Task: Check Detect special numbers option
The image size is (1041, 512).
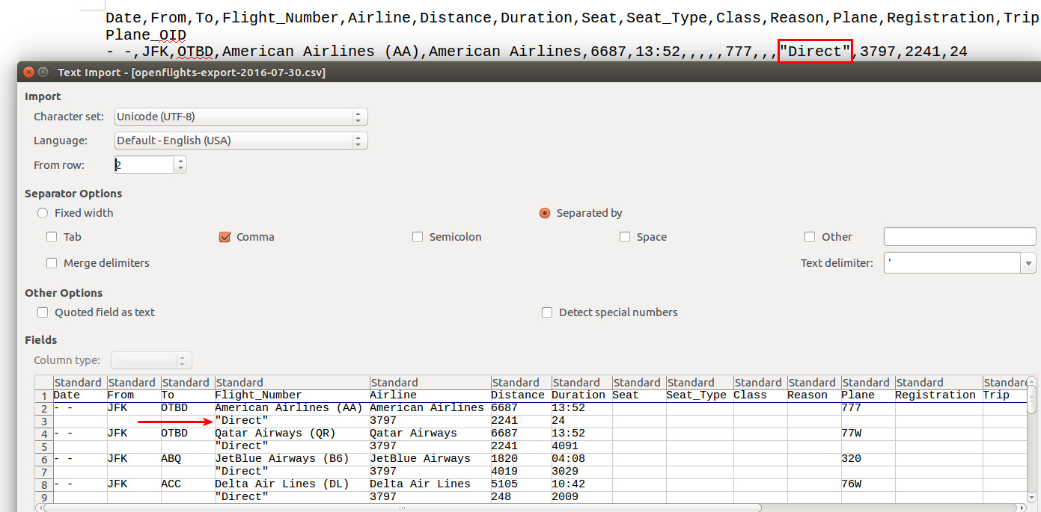Action: click(x=547, y=312)
